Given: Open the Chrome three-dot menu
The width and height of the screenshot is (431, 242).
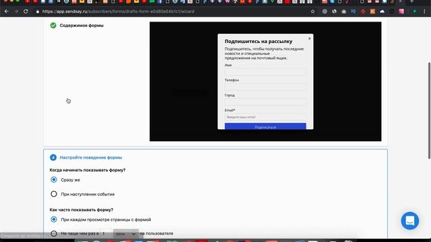Looking at the screenshot, I should coord(424,11).
